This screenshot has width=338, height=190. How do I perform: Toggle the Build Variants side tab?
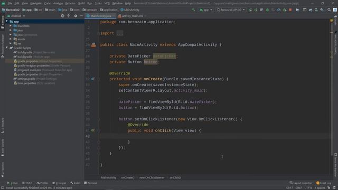point(3,148)
